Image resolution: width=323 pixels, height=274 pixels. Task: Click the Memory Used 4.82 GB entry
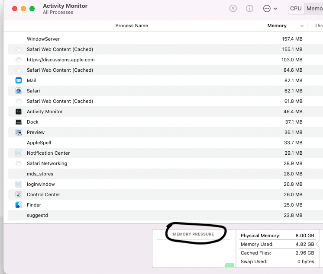[277, 244]
